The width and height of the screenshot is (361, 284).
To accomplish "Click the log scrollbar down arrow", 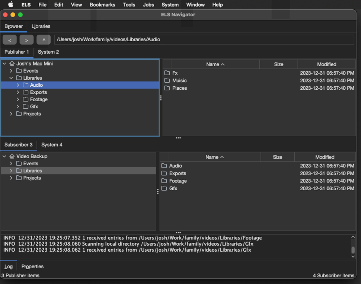I will 353,256.
